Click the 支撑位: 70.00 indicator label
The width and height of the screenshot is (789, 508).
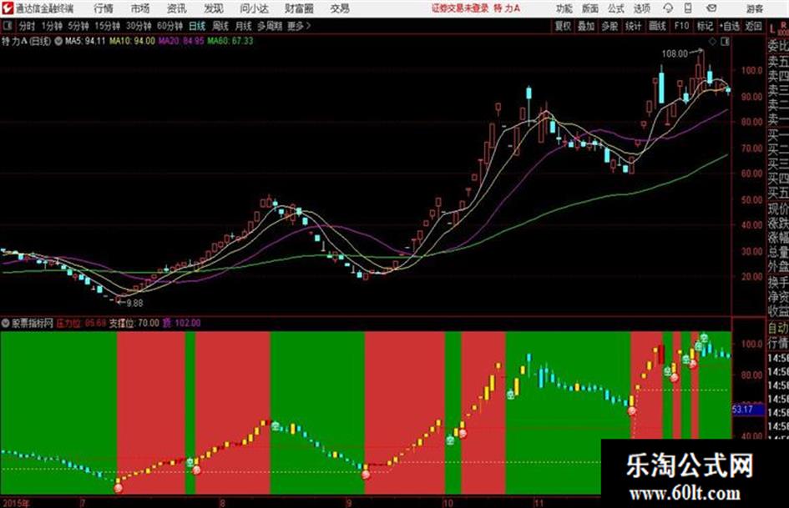pos(134,323)
